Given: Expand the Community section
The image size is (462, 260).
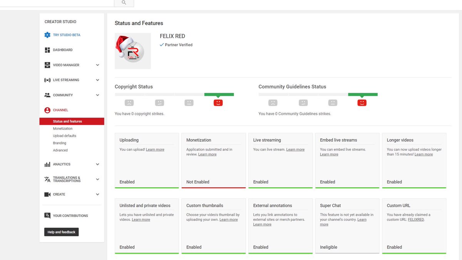Looking at the screenshot, I should (x=97, y=95).
